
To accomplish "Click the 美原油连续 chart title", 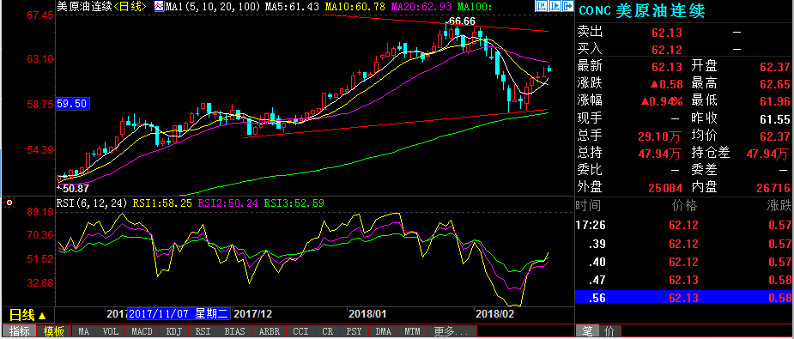I will 84,7.
